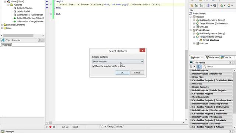236x133 pixels.
Task: Click the Variables/Constants folder icon
Action: point(5,25)
